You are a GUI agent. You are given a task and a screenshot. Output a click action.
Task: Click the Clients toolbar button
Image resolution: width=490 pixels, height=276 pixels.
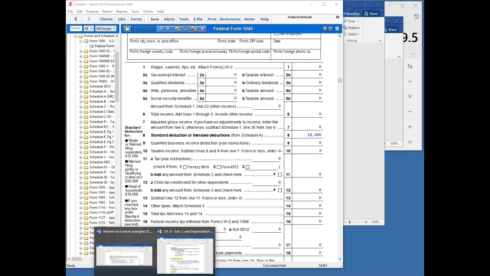pos(106,19)
